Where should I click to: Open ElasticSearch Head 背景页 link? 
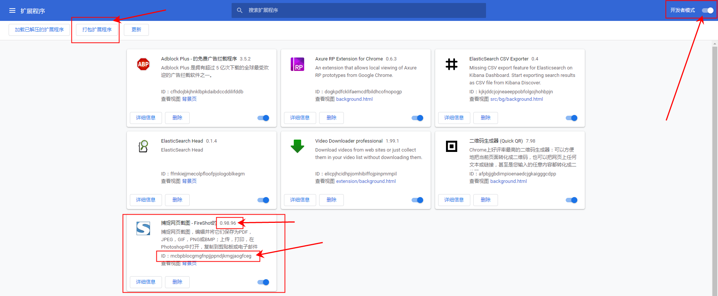click(x=189, y=181)
